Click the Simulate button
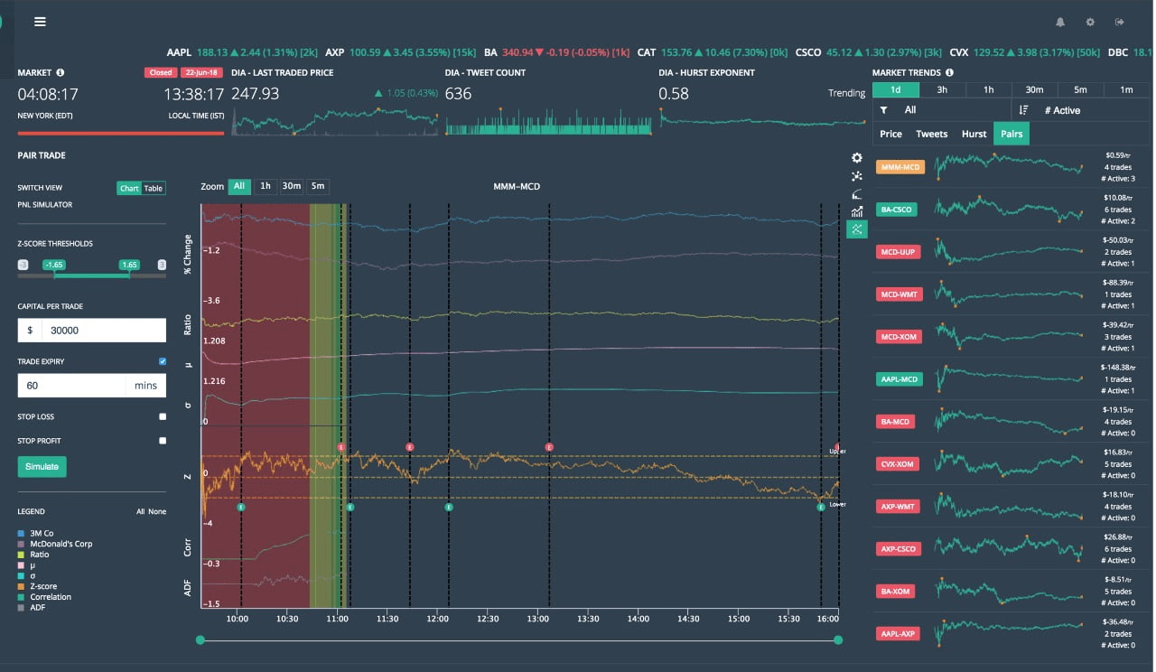The width and height of the screenshot is (1156, 672). 42,466
